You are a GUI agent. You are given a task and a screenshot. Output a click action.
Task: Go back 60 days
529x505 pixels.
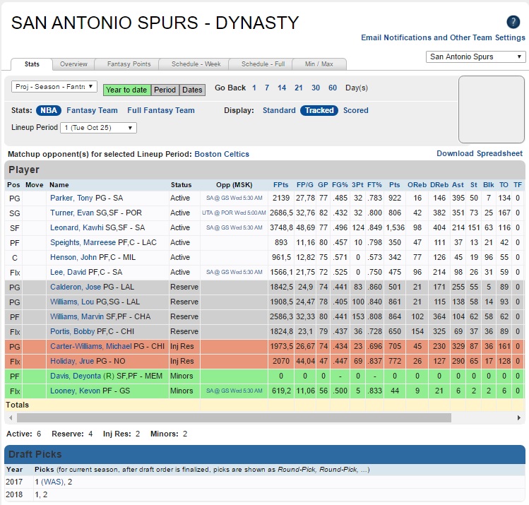333,88
